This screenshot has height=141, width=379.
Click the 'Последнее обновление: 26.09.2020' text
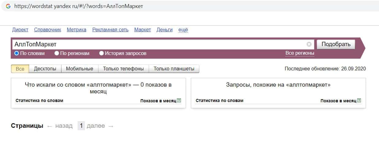(x=325, y=69)
